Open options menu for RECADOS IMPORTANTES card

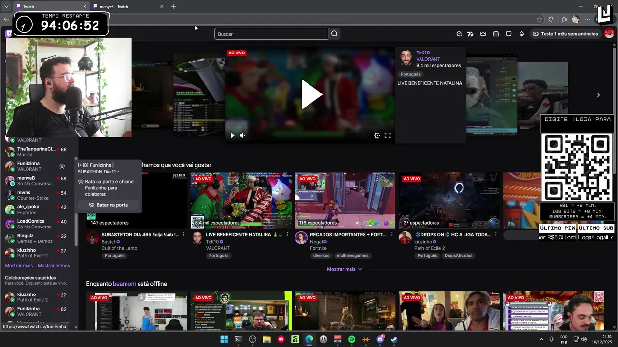(392, 235)
